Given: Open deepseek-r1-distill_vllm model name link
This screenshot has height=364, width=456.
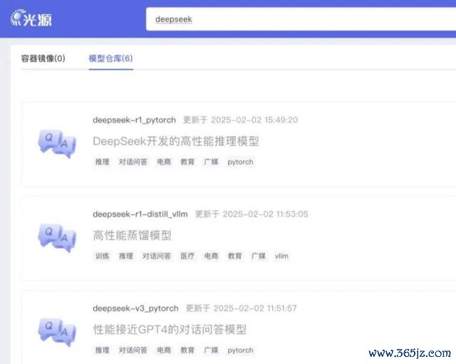Looking at the screenshot, I should [x=140, y=214].
